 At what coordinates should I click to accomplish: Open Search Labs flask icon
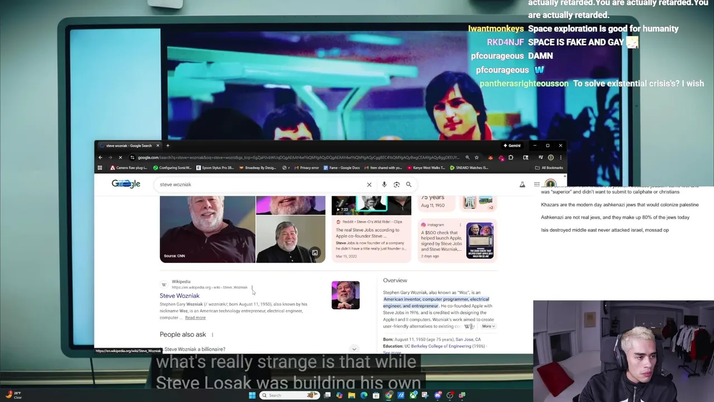pos(522,184)
